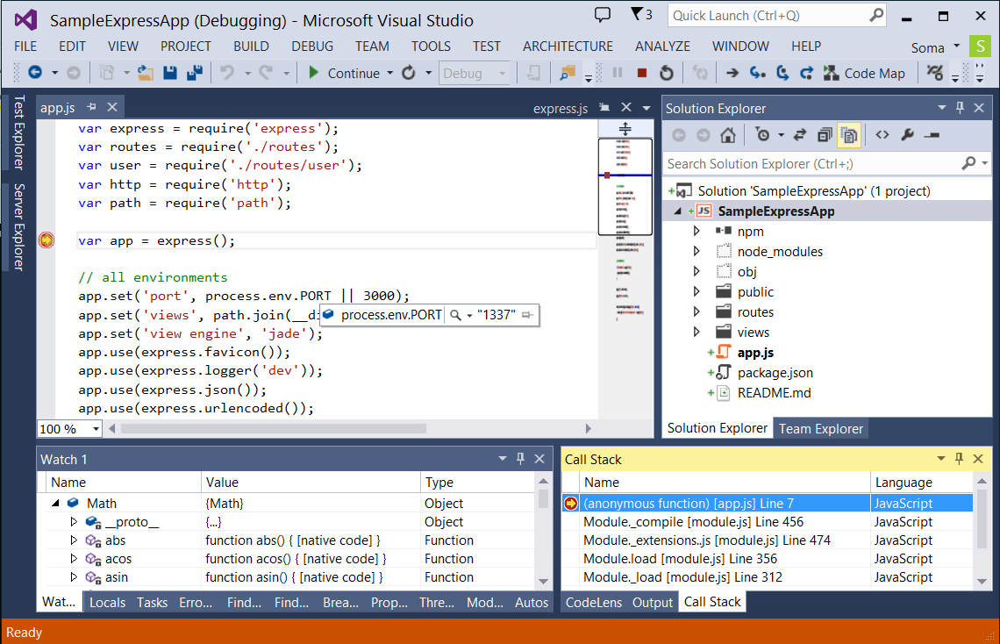
Task: Toggle the breakpoint on var app line
Action: coord(46,240)
